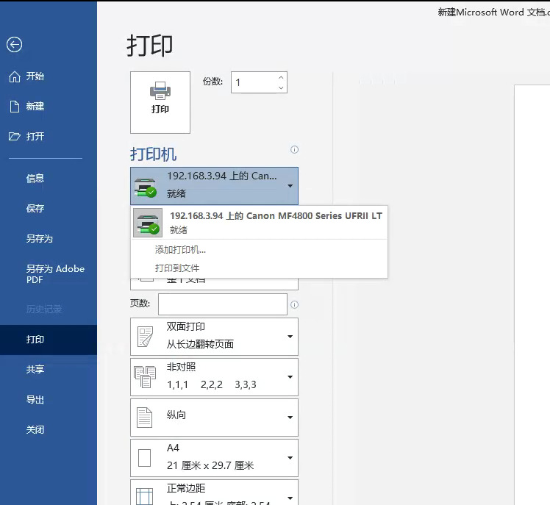Open the 双面打印 dropdown arrow
Image resolution: width=550 pixels, height=505 pixels.
pyautogui.click(x=290, y=337)
